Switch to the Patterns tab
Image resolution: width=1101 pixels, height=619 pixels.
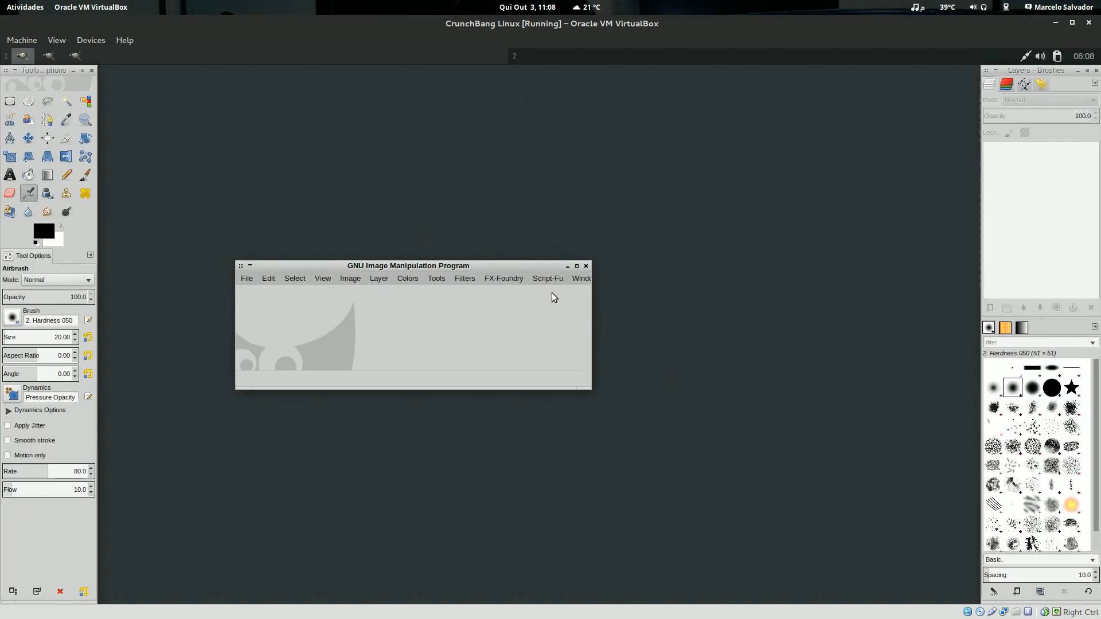(x=1005, y=328)
